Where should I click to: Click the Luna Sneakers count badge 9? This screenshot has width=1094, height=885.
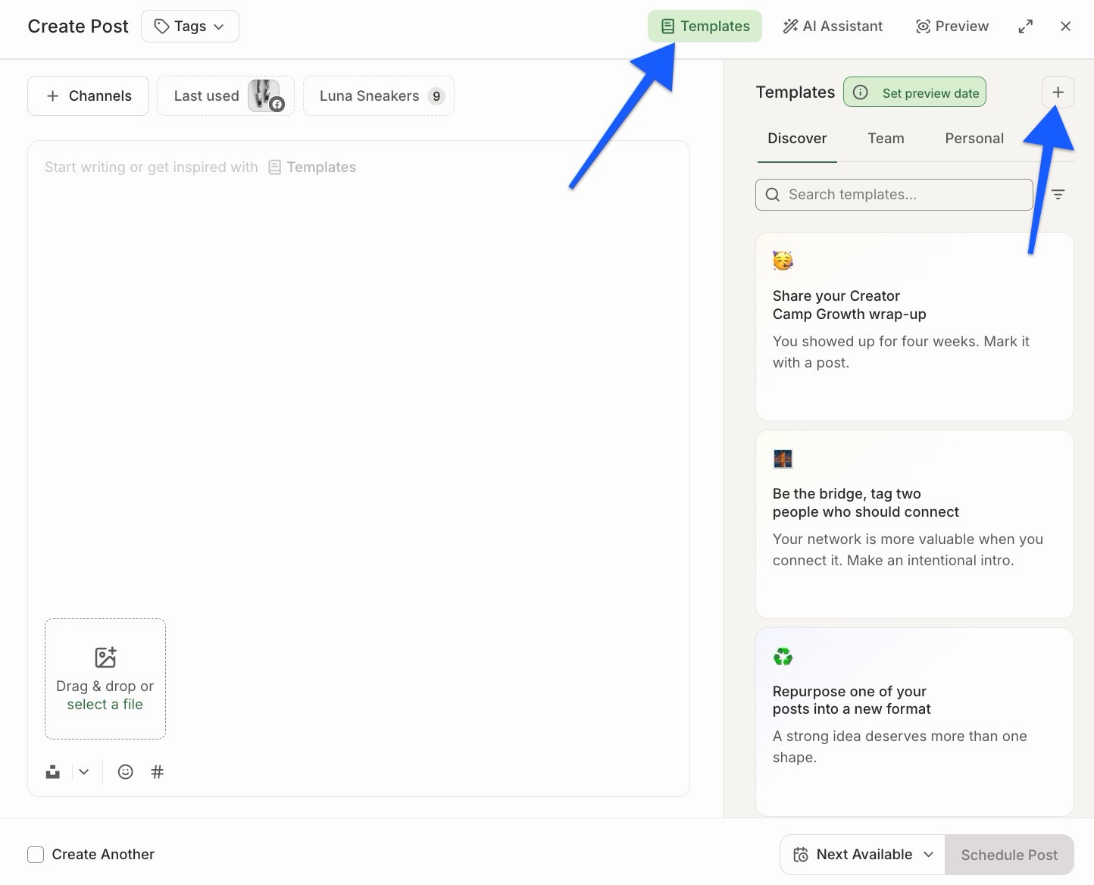436,96
